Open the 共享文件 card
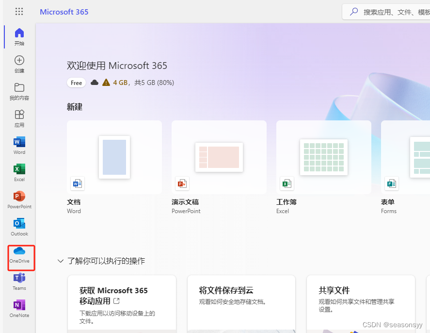 coord(361,304)
